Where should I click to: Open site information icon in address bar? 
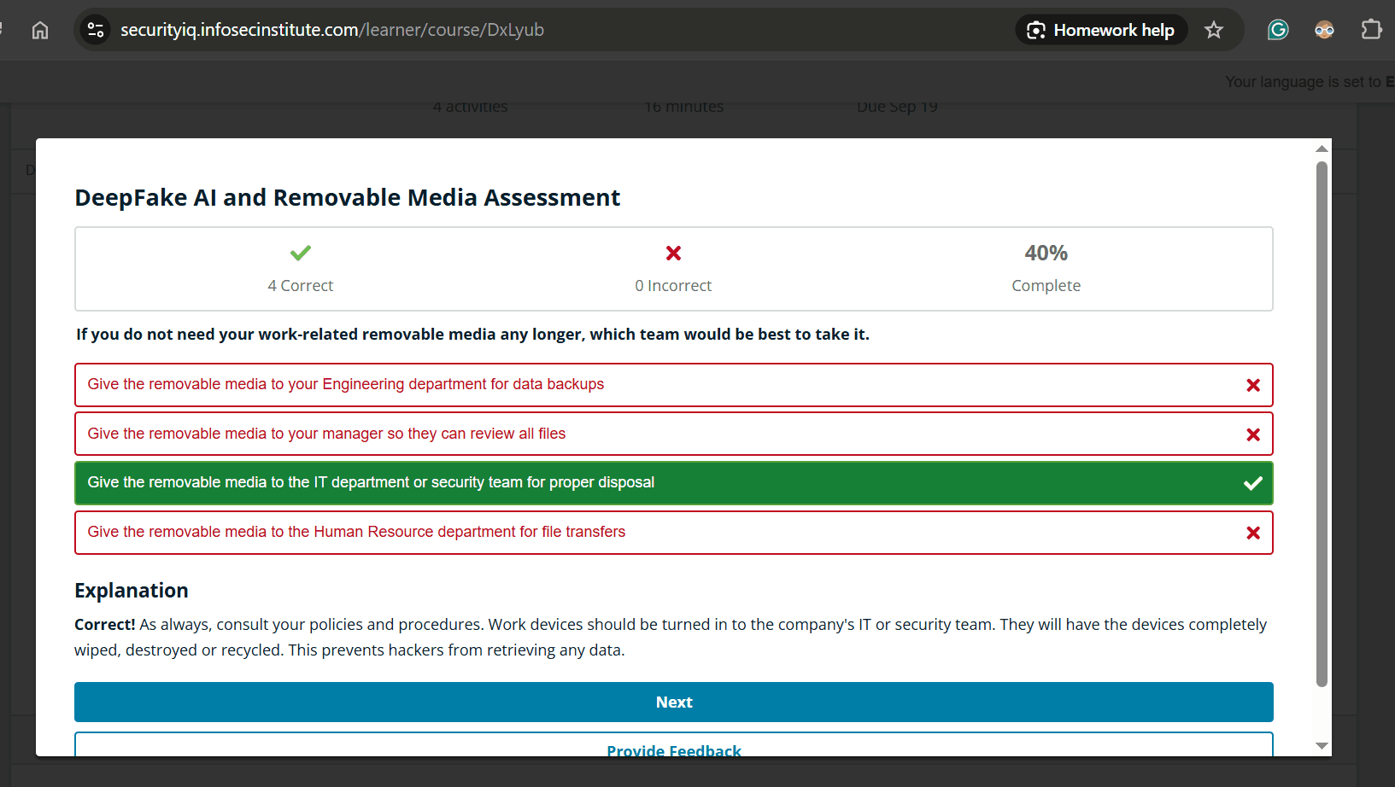pos(96,30)
